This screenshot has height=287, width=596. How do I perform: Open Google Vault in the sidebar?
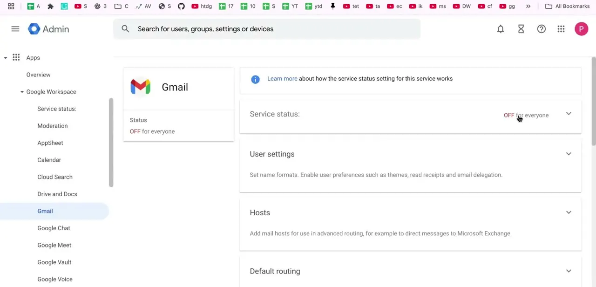[54, 262]
